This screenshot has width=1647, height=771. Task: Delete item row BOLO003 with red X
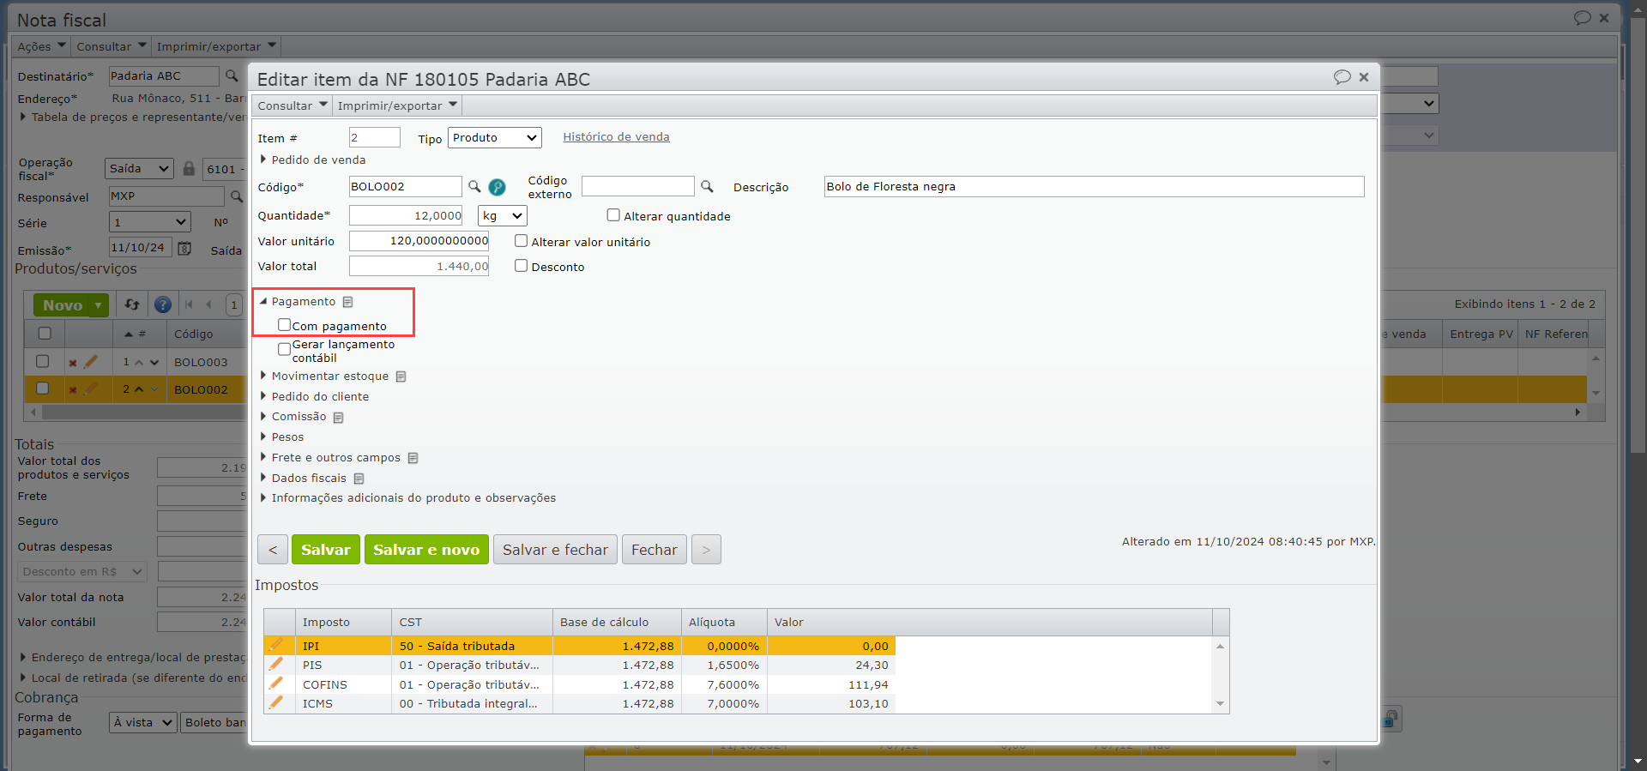point(73,363)
